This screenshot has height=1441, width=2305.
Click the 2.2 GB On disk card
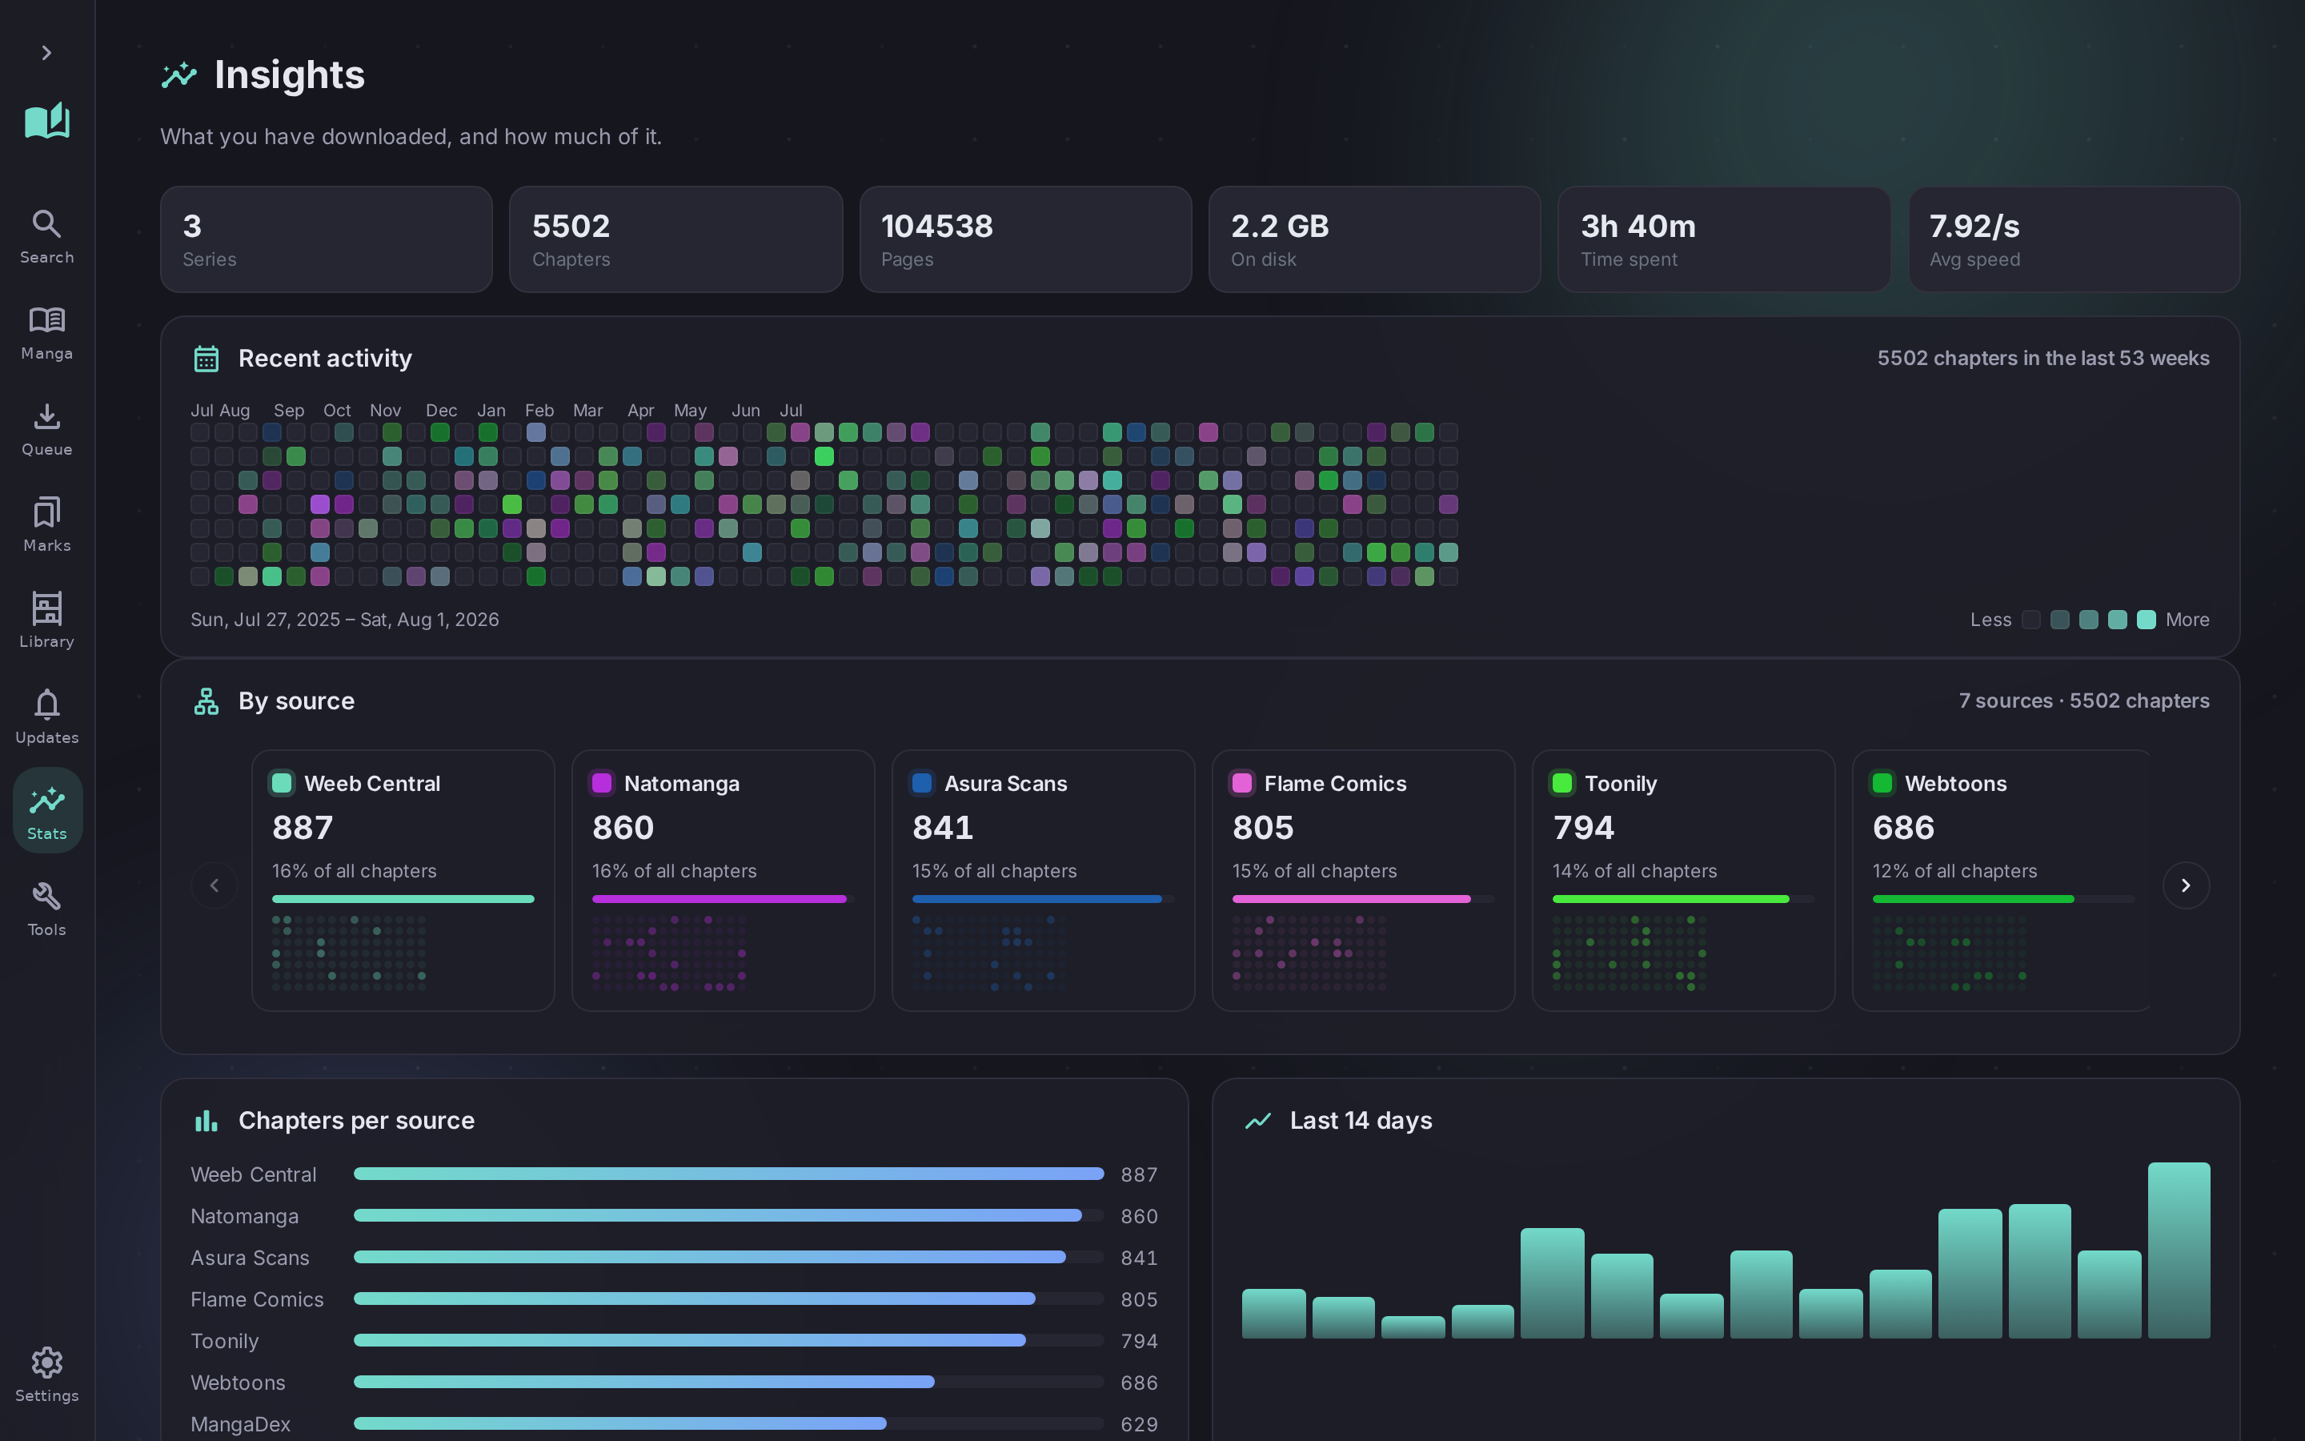click(x=1374, y=239)
